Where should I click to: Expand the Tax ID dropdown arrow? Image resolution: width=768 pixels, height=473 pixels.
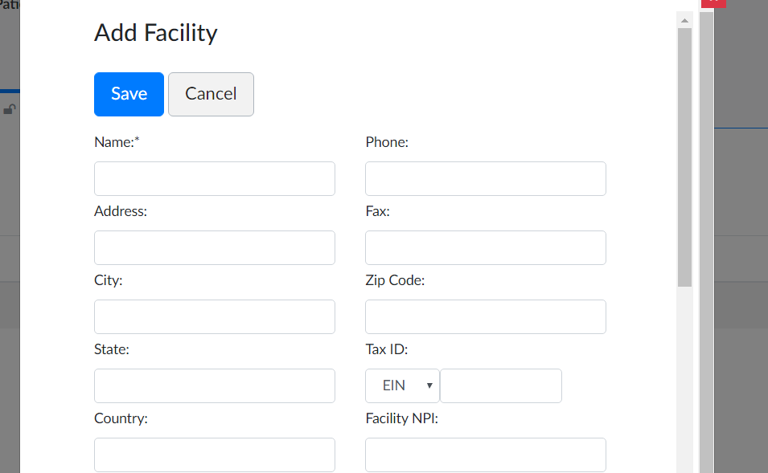430,385
